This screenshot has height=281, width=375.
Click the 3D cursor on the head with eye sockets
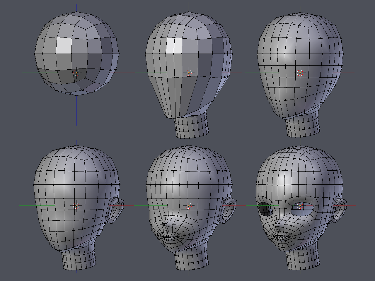[x=300, y=205]
